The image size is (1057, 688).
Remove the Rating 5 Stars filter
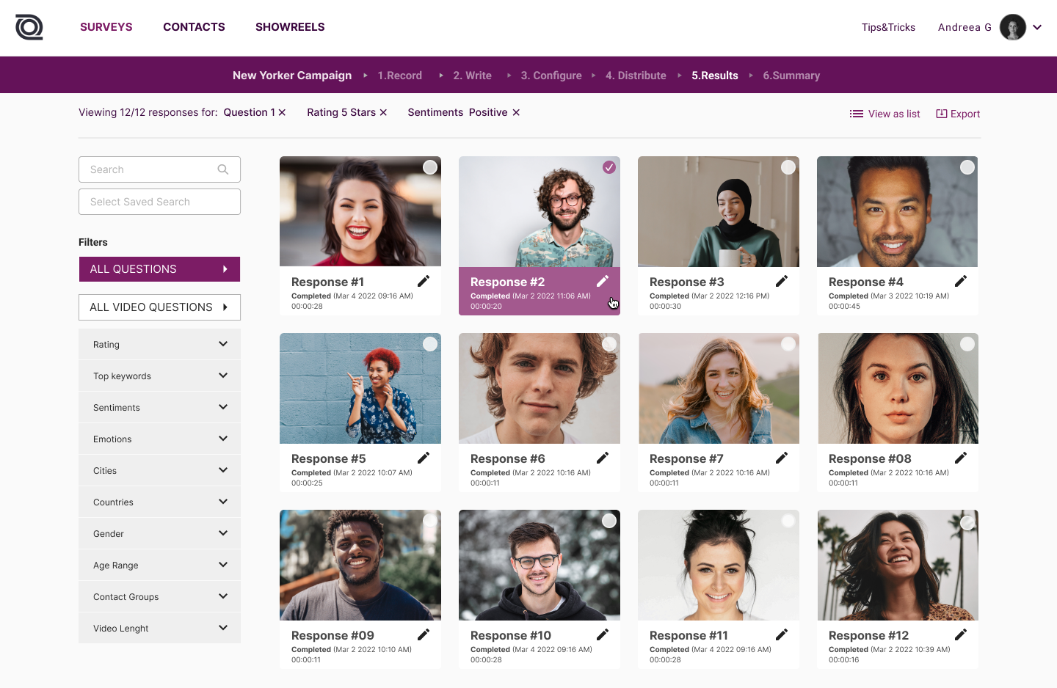click(x=383, y=112)
